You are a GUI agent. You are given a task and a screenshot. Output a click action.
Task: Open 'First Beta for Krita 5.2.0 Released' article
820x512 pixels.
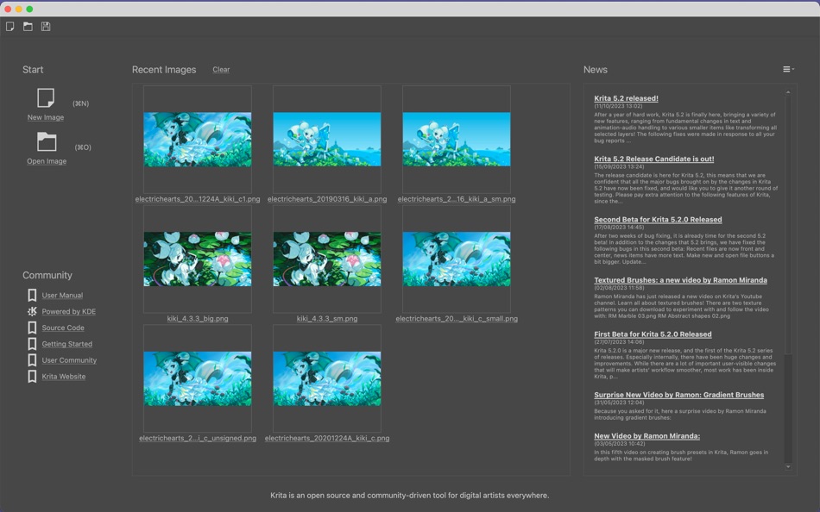(653, 334)
